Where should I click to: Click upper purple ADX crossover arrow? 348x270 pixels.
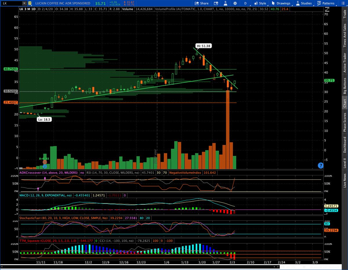point(45,179)
